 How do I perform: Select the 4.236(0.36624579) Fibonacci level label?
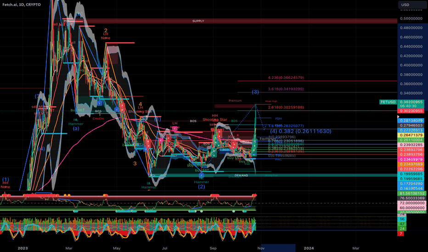[x=286, y=77]
